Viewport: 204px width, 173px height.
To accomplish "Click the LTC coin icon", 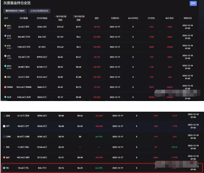I will pos(5,56).
